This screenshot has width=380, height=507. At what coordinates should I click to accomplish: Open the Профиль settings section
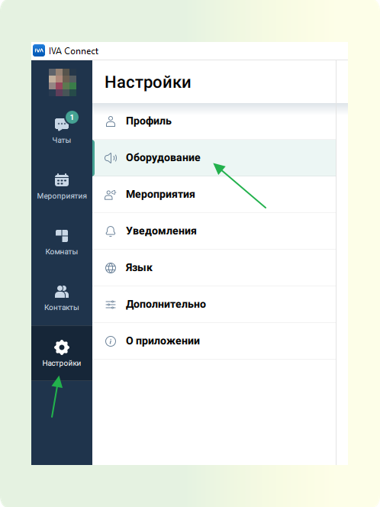[x=214, y=121]
